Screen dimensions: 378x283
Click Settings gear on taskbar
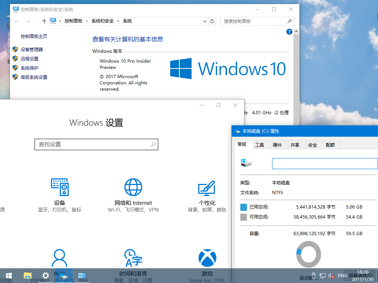tap(46, 276)
